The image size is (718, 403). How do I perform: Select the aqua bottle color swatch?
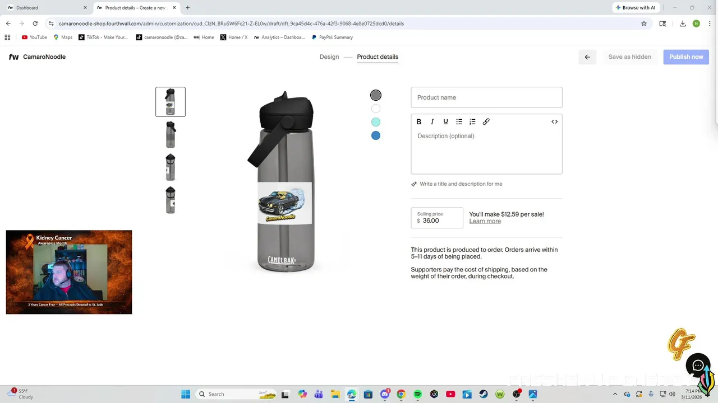[x=376, y=122]
